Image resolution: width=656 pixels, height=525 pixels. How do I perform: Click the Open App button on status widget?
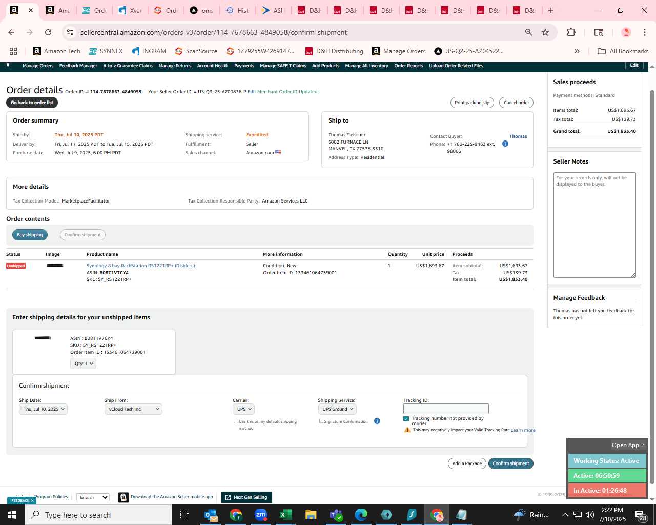(x=628, y=445)
